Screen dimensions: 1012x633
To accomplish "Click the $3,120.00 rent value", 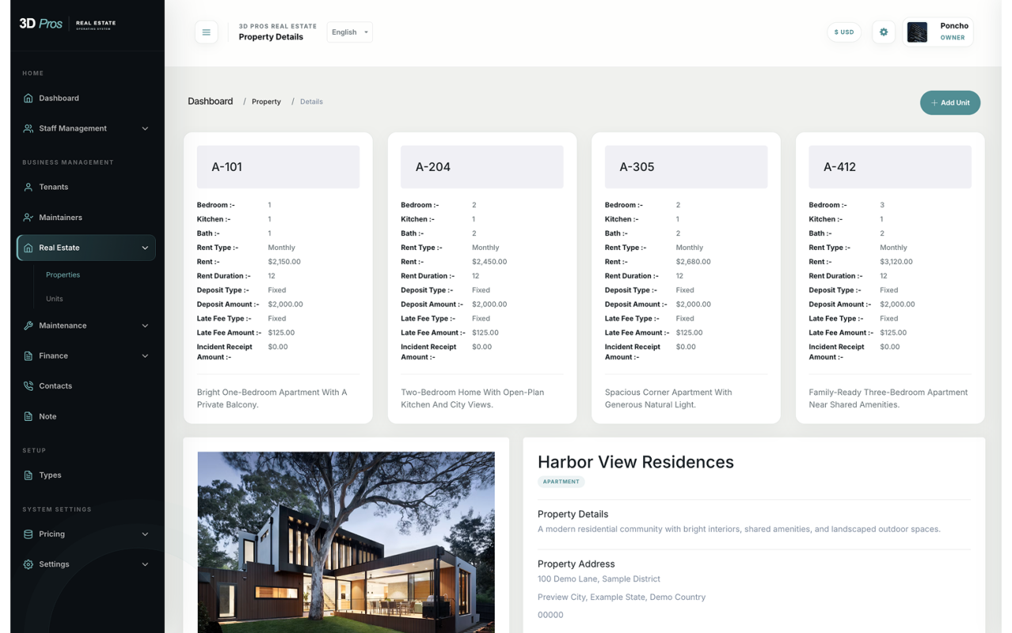I will click(x=896, y=262).
